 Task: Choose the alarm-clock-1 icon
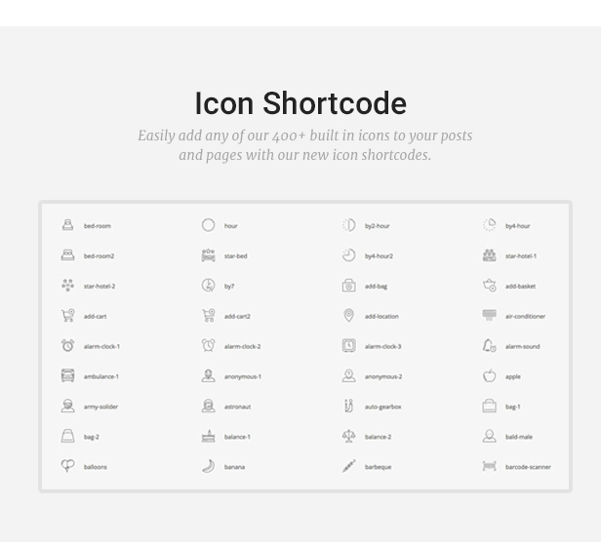pos(68,345)
